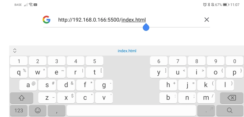Tap the search magnifier key
Screen dimensions: 244x117
click(230, 111)
